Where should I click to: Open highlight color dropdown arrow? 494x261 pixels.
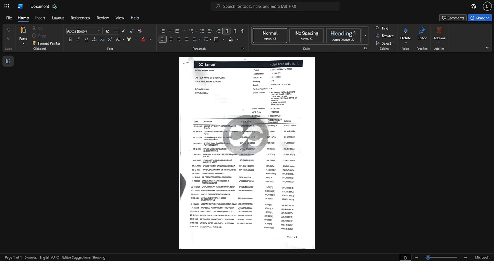pos(136,39)
